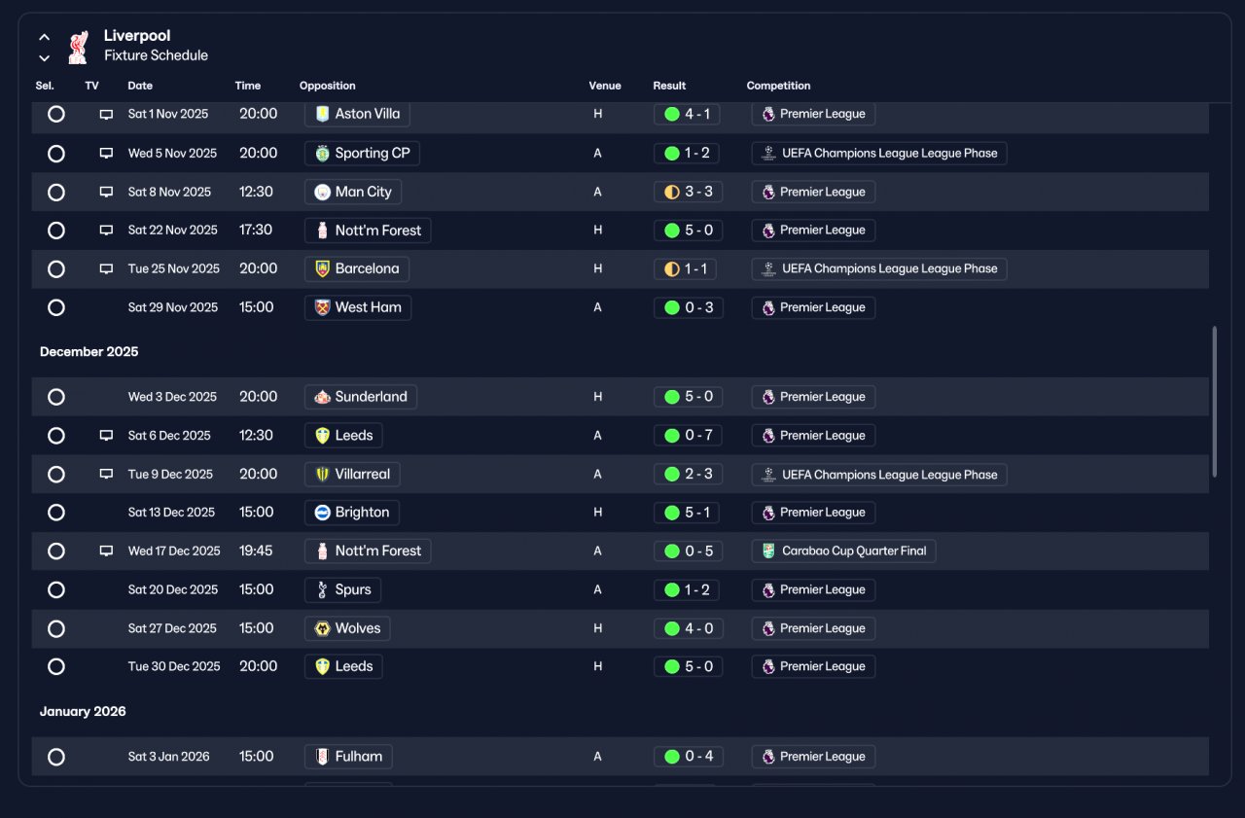The height and width of the screenshot is (818, 1245).
Task: Click the West Ham crest icon
Action: point(323,307)
